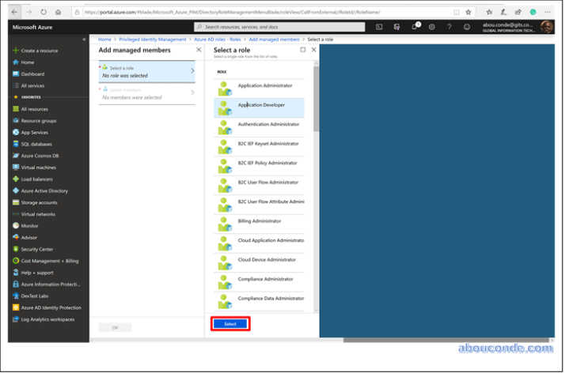Open Cloud Shell icon in top bar
565x373 pixels.
(380, 27)
